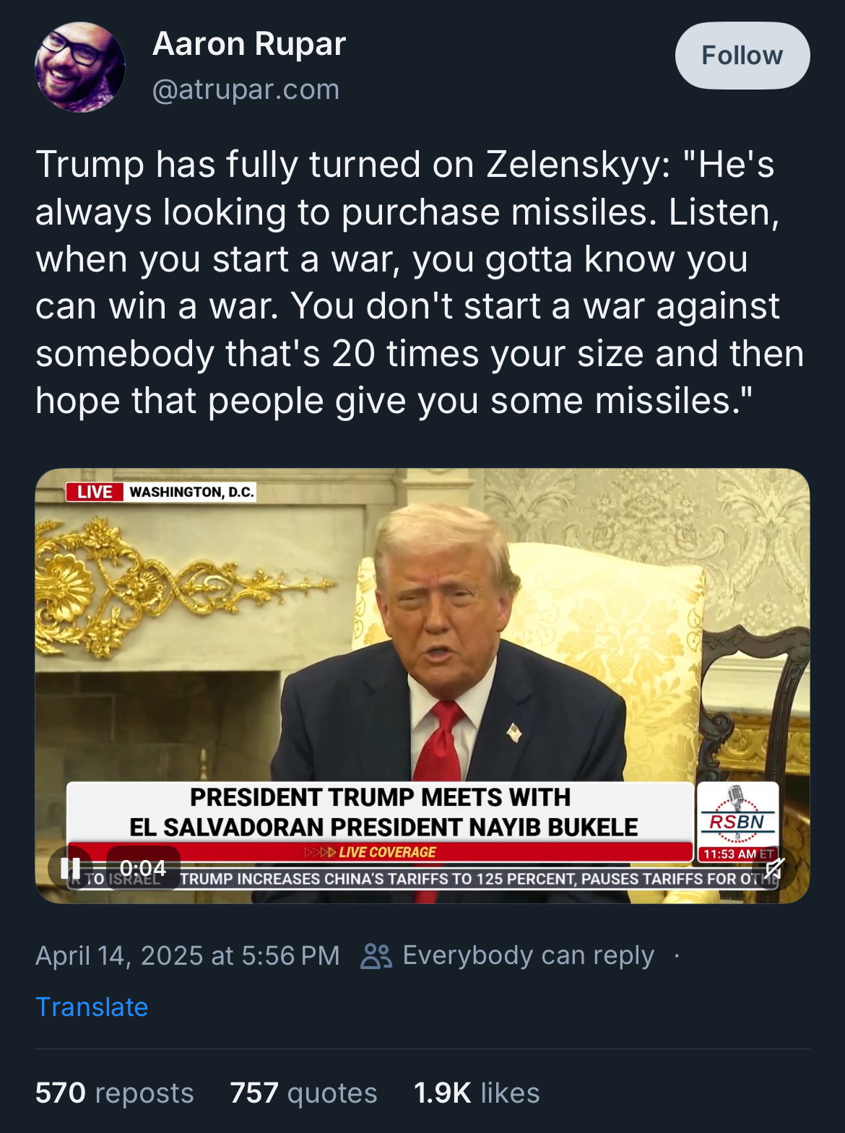
Task: Click the Aaron Rupar display name
Action: 249,44
